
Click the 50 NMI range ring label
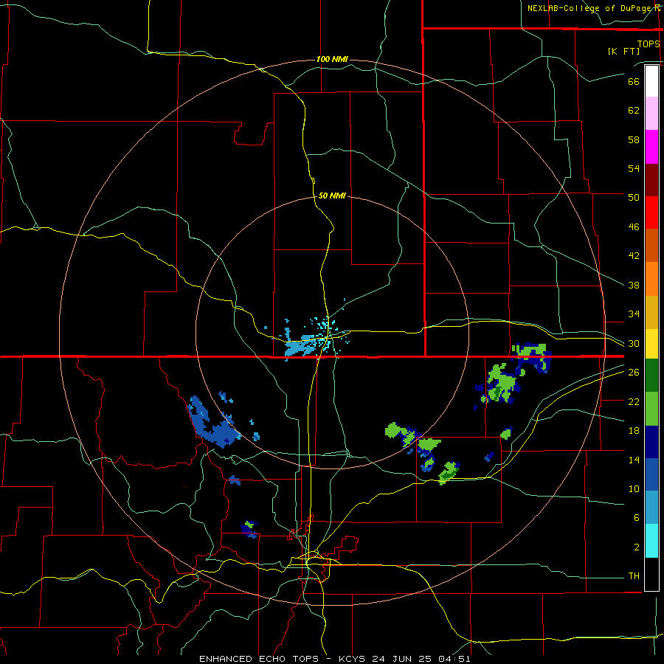pyautogui.click(x=332, y=196)
